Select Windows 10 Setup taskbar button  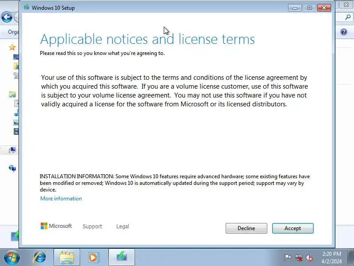tap(122, 258)
